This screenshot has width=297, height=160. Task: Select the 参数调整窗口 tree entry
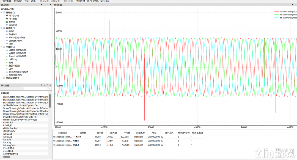(12, 78)
